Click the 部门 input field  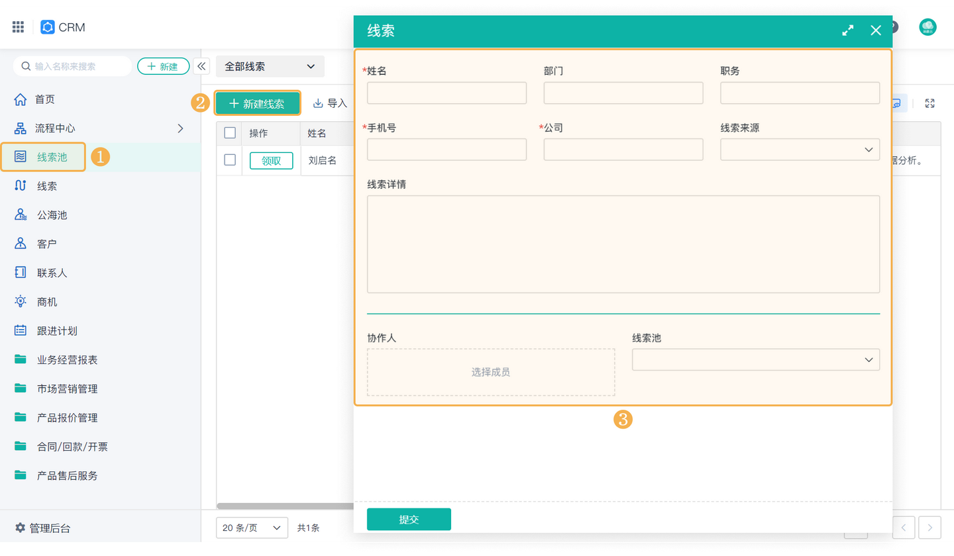[x=623, y=93]
